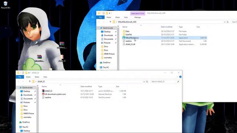237x133 pixels.
Task: Open Documents in the d3dx9_32 window sidebar
Action: coord(28,99)
